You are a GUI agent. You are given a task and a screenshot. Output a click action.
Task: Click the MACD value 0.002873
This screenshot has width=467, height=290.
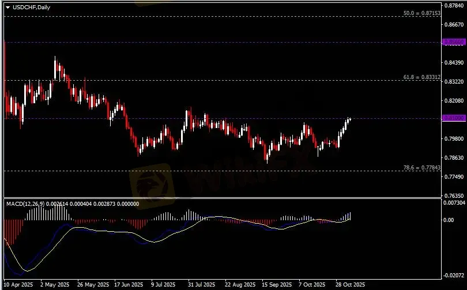[x=104, y=204]
